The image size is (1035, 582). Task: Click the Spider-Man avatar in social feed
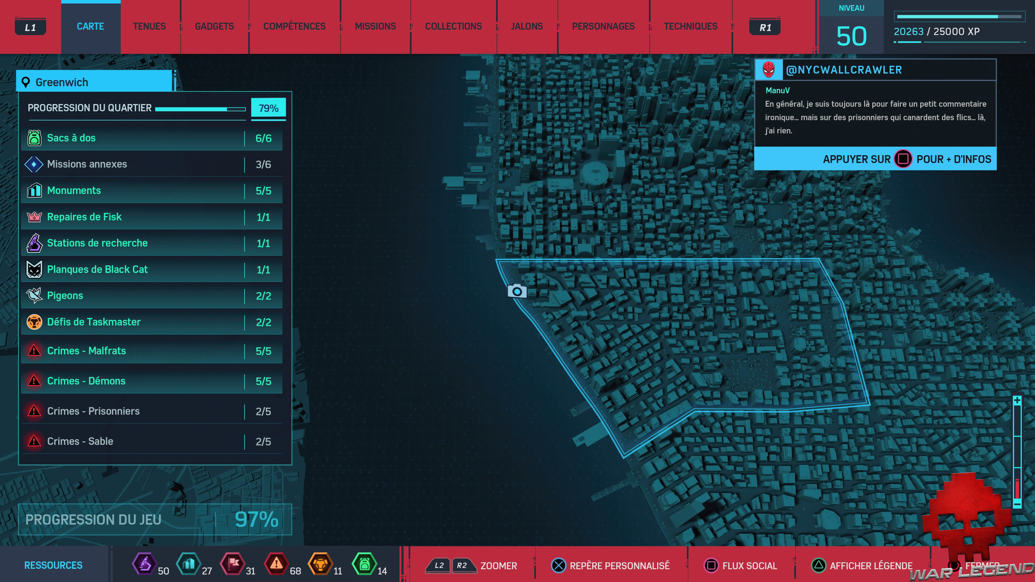[769, 70]
